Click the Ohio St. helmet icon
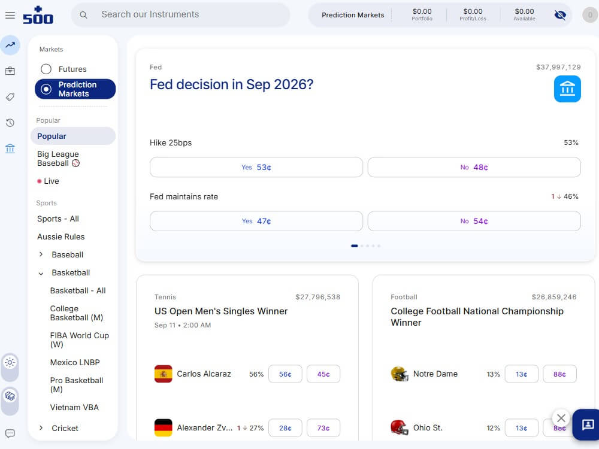599x449 pixels. click(400, 428)
